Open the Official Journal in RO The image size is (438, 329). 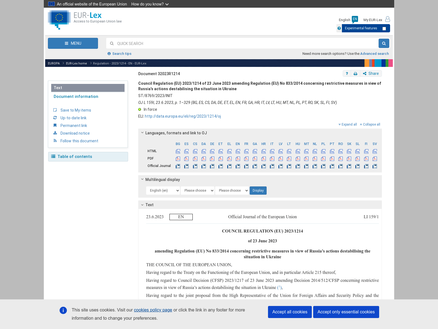pos(341,166)
